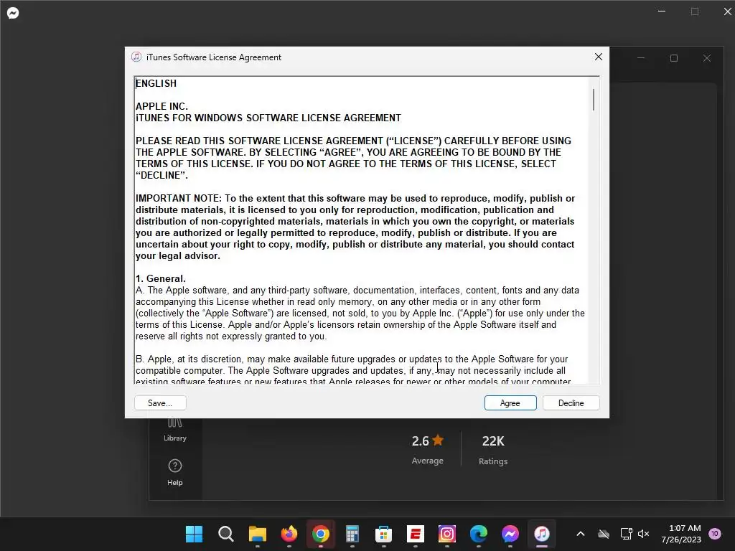The width and height of the screenshot is (735, 551).
Task: Click the 'APPLE INC.' line in the license
Action: tap(161, 106)
